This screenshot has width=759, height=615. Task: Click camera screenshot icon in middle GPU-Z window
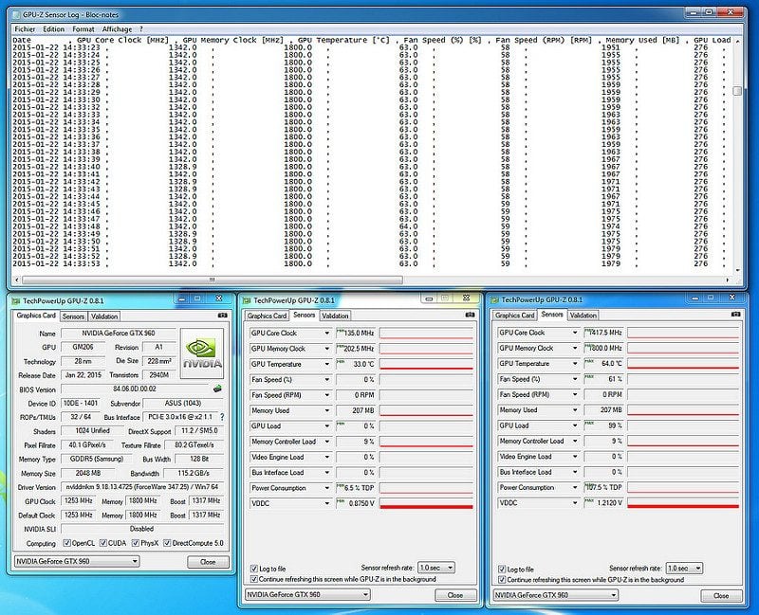click(x=470, y=315)
